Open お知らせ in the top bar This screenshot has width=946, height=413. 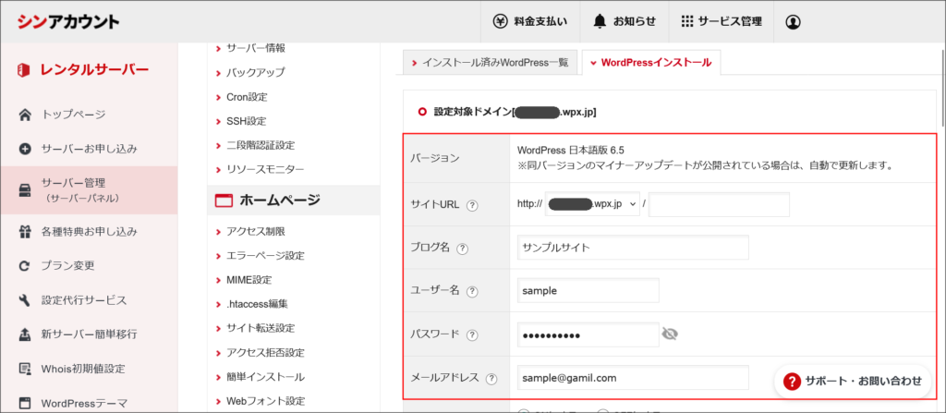pos(625,22)
